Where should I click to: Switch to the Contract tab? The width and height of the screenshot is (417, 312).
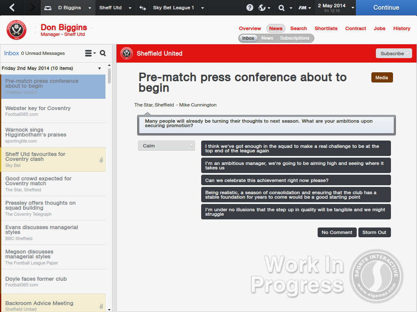356,28
